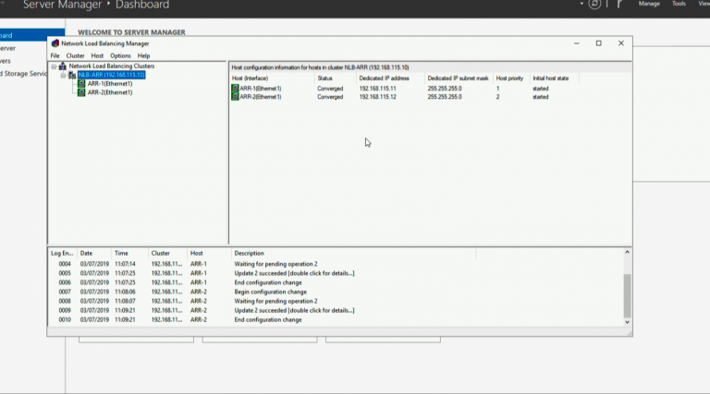Click the Server Manager notifications flag icon
Image resolution: width=710 pixels, height=394 pixels.
pyautogui.click(x=620, y=4)
